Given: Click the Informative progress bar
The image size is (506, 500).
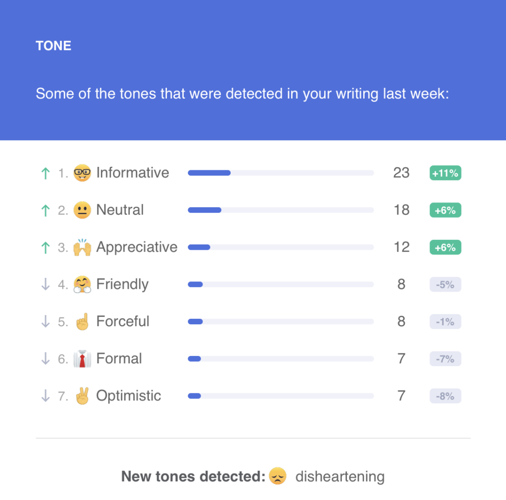Looking at the screenshot, I should 281,173.
